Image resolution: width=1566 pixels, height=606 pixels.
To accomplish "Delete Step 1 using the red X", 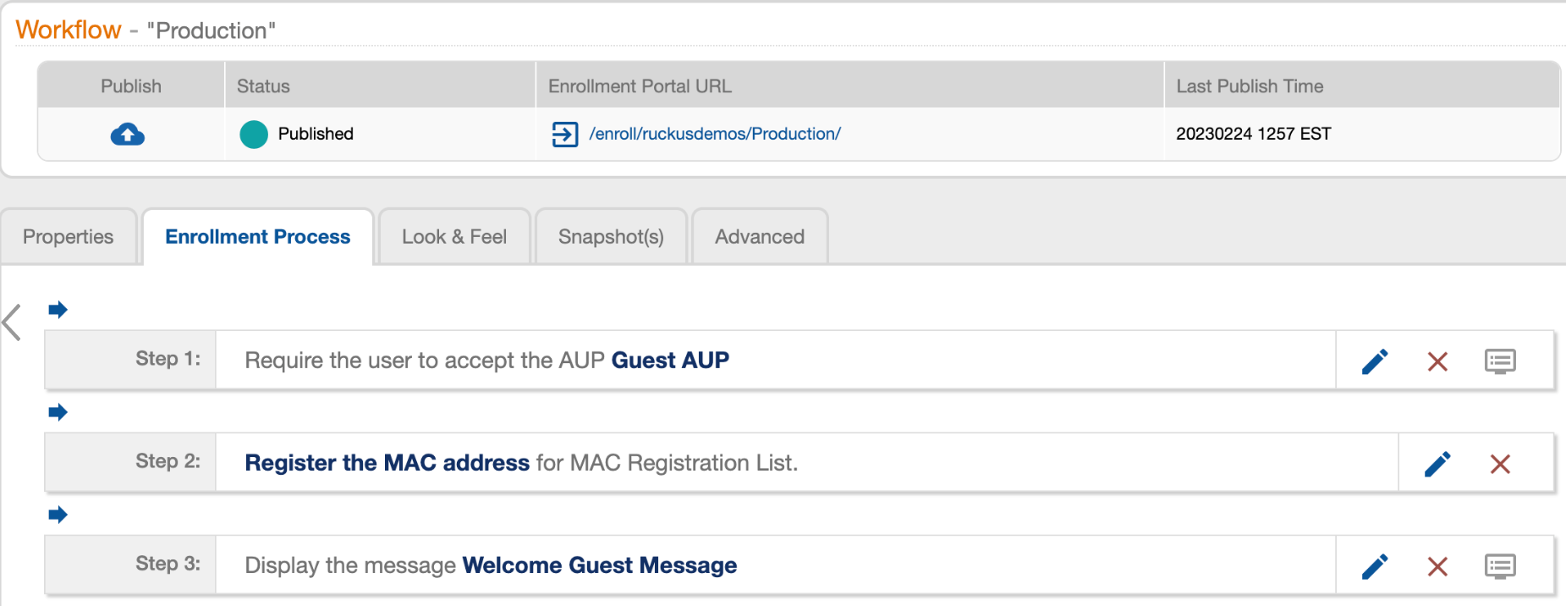I will pos(1437,361).
